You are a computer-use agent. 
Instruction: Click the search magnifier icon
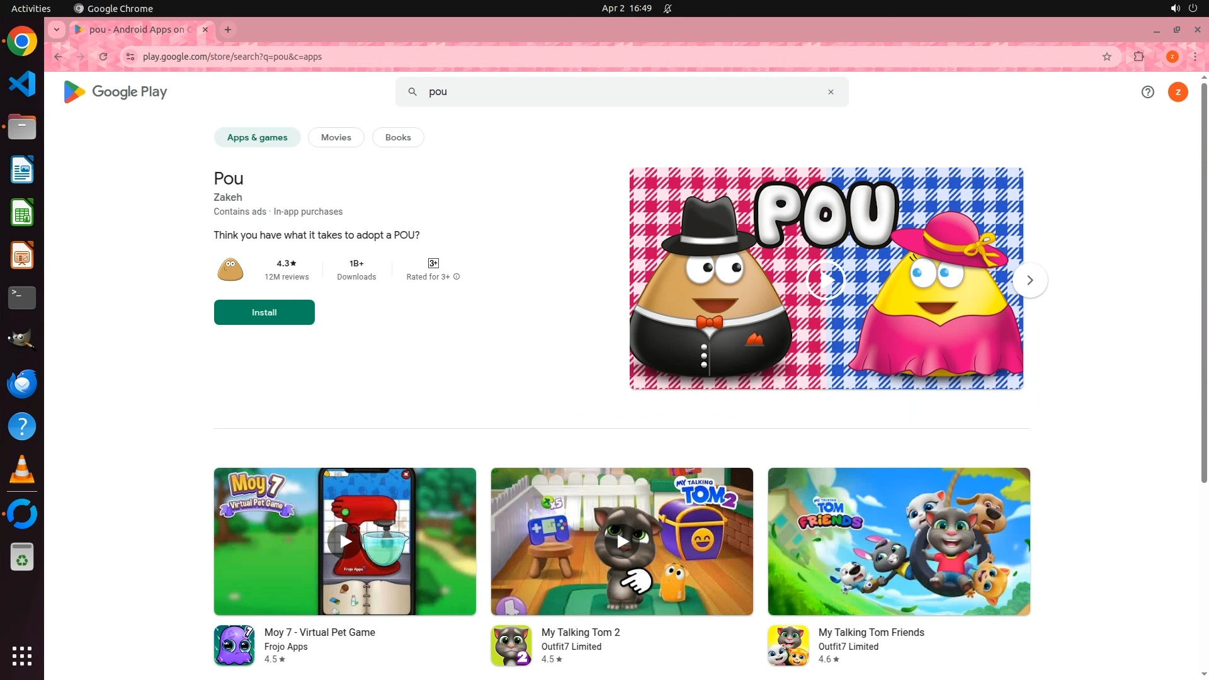pos(412,92)
